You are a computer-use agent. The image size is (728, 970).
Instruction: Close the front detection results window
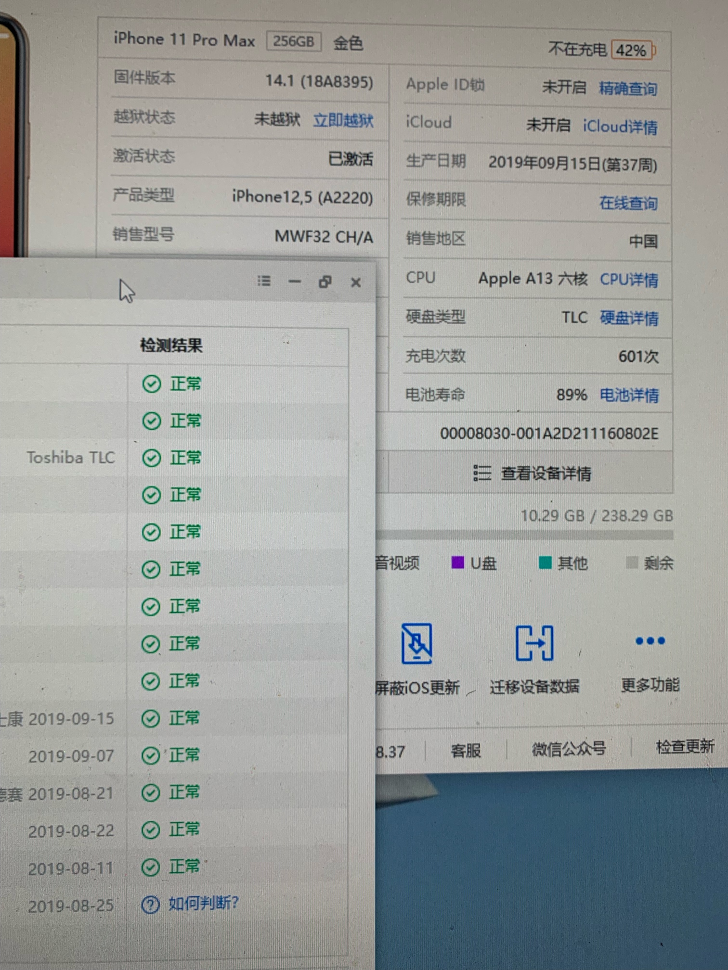(x=356, y=282)
